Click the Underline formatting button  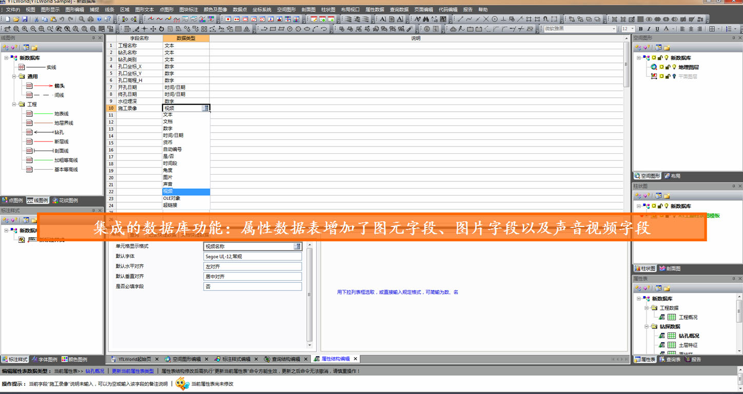(657, 29)
